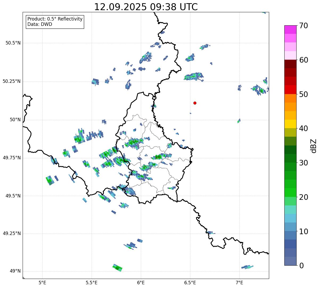320x288 pixels.
Task: Click the light blue colorbar swatch between 10 and 20
Action: pyautogui.click(x=290, y=218)
